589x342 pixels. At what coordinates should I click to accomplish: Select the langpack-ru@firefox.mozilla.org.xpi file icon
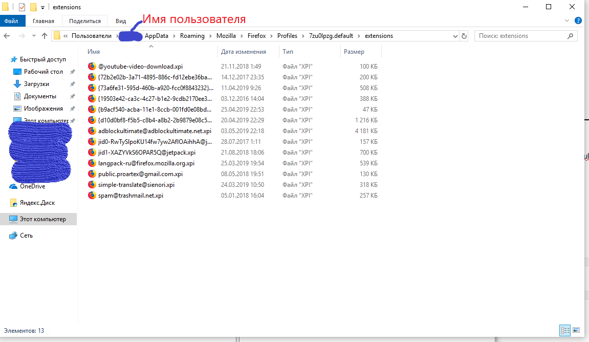pos(92,163)
